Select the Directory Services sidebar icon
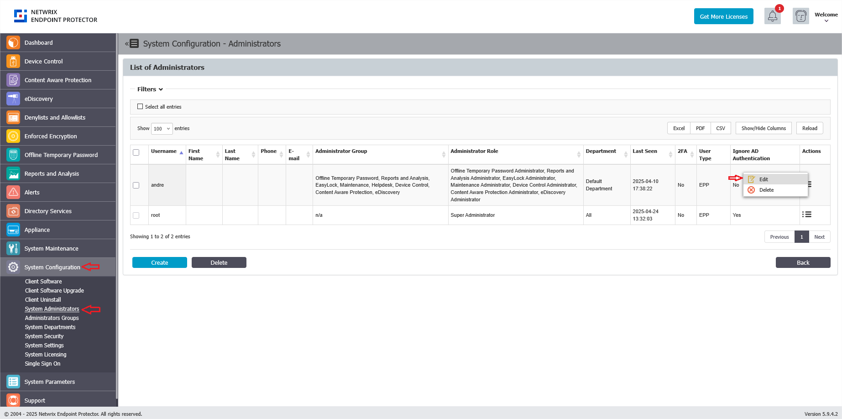 [12, 211]
